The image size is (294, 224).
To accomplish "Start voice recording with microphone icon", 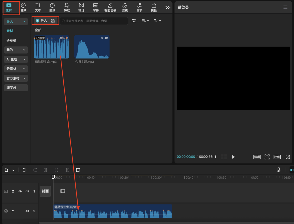I will click(278, 170).
